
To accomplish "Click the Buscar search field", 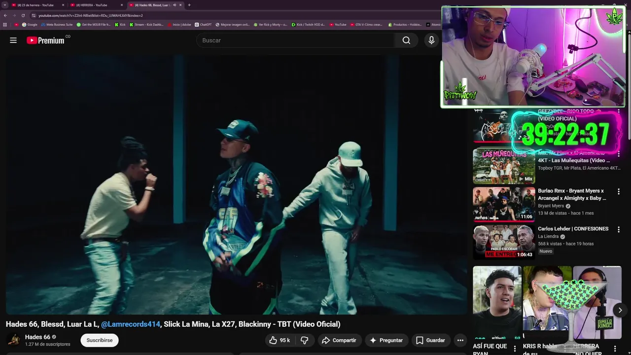I will [295, 40].
